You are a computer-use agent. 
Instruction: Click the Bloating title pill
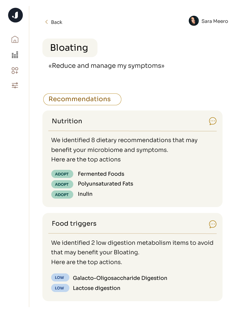[x=70, y=48]
